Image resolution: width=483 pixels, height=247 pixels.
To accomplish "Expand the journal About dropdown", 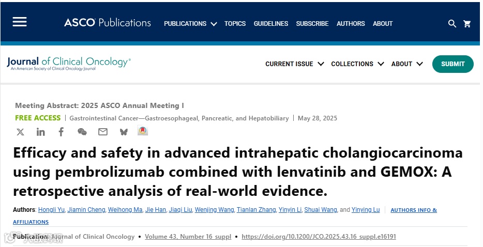I will (407, 64).
